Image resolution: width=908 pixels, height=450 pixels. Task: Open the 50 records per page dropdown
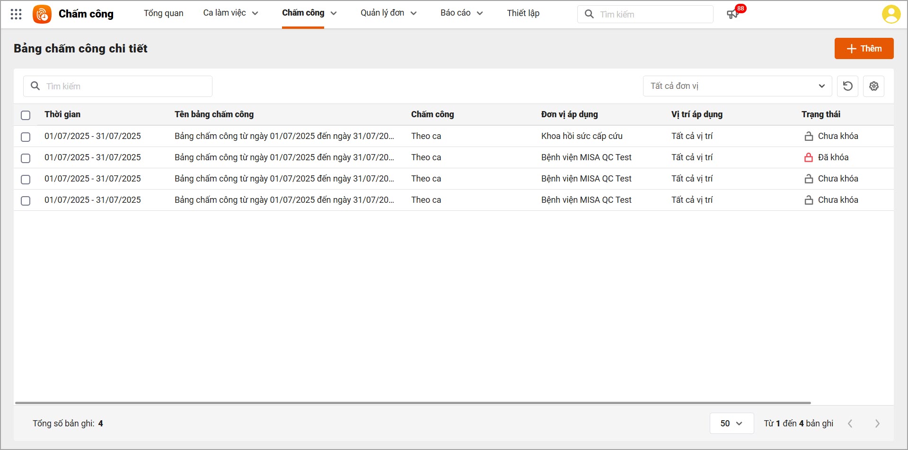[731, 424]
